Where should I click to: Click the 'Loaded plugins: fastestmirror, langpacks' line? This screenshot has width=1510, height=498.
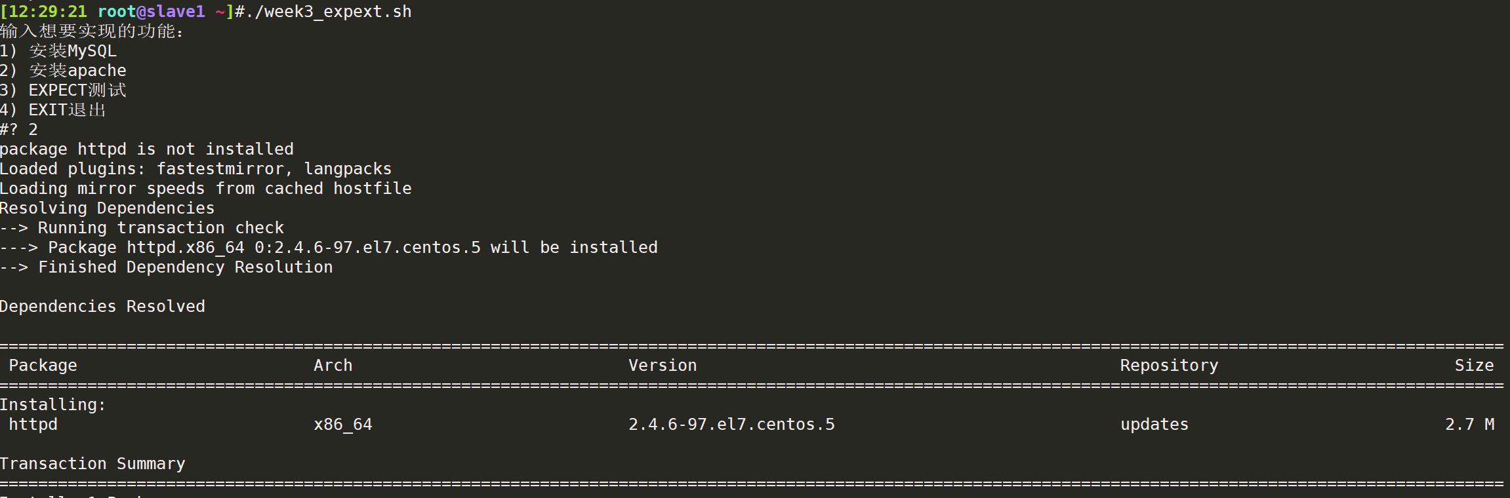point(196,169)
